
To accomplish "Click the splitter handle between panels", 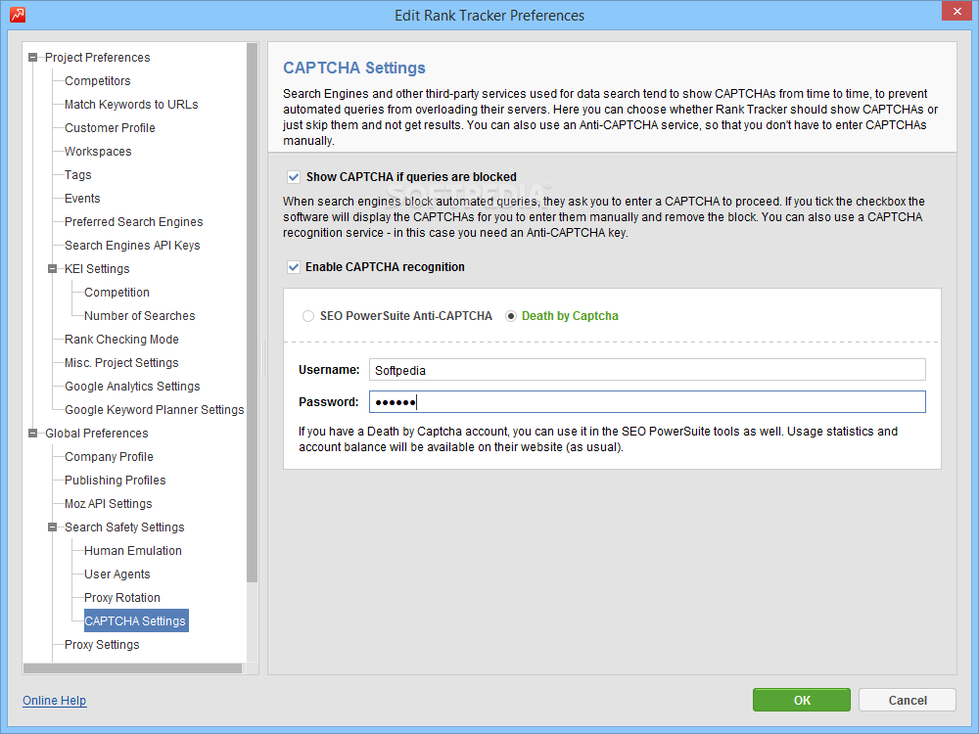I will coord(263,357).
